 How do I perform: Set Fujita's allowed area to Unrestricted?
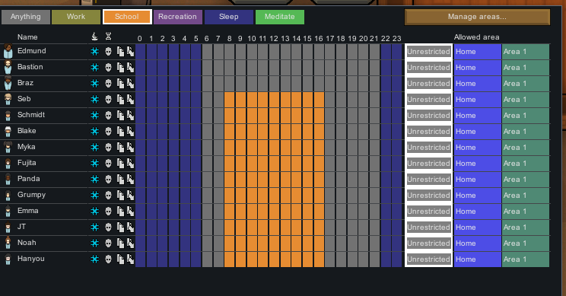pos(429,163)
